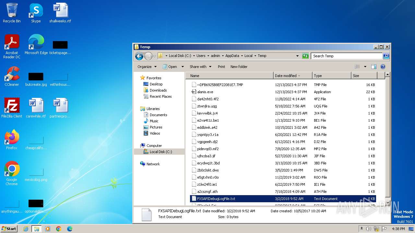Open Acrobat Reader DC shortcut
This screenshot has height=233, width=415.
(x=12, y=47)
